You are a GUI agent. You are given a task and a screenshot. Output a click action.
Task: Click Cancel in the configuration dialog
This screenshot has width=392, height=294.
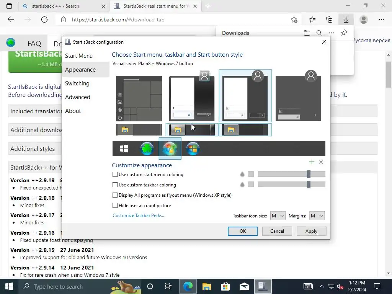click(x=277, y=231)
